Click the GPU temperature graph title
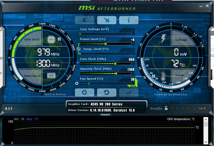This screenshot has height=146, width=214. pyautogui.click(x=181, y=119)
